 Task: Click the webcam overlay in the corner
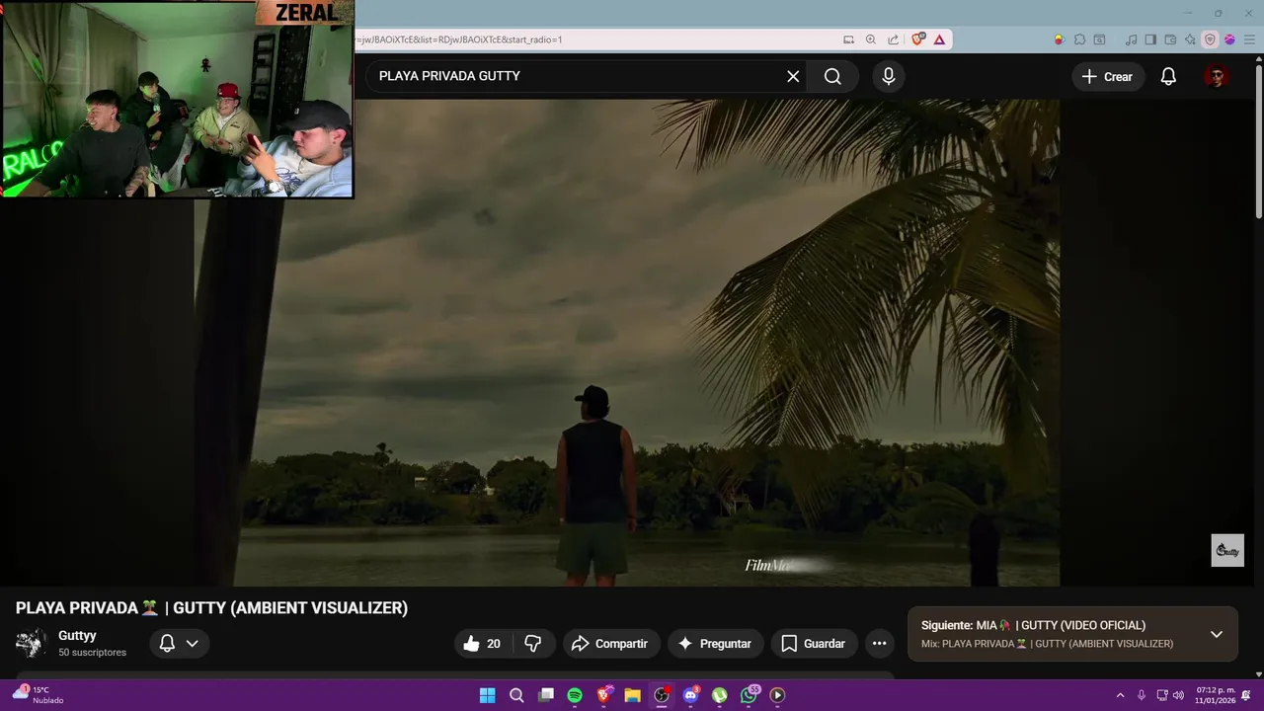[178, 99]
